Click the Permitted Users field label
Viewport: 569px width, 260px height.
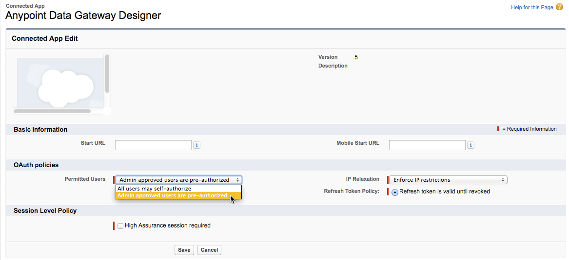click(85, 179)
